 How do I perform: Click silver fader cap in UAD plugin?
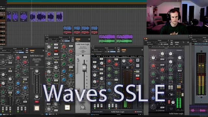(x=84, y=68)
